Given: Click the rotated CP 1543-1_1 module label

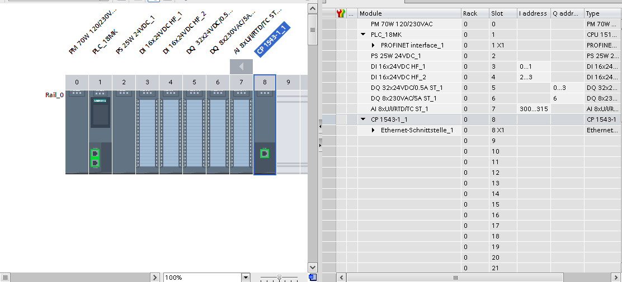Looking at the screenshot, I should (272, 40).
